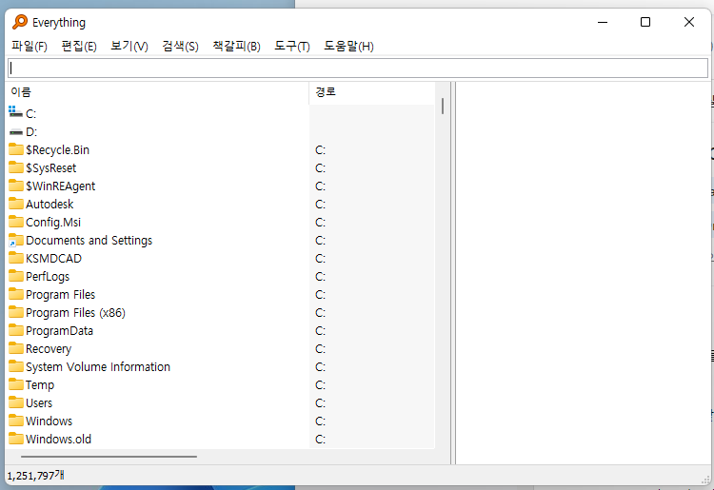Click the 'Documents and Settings' name text
Screen dimensions: 714x490
coord(89,240)
